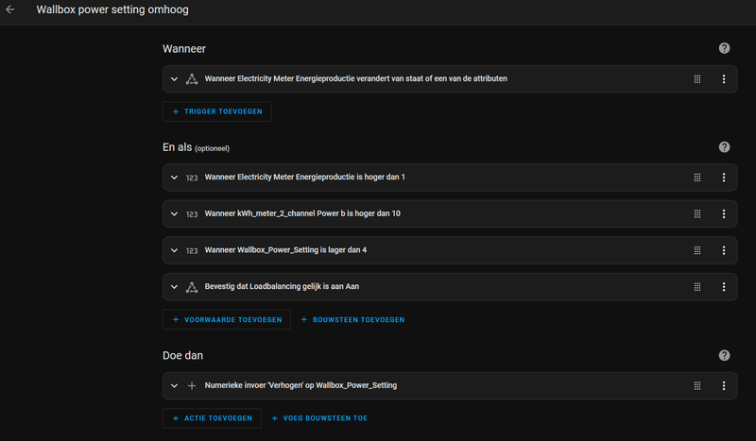The width and height of the screenshot is (756, 441).
Task: Open help for the Wanneer section
Action: click(x=724, y=48)
